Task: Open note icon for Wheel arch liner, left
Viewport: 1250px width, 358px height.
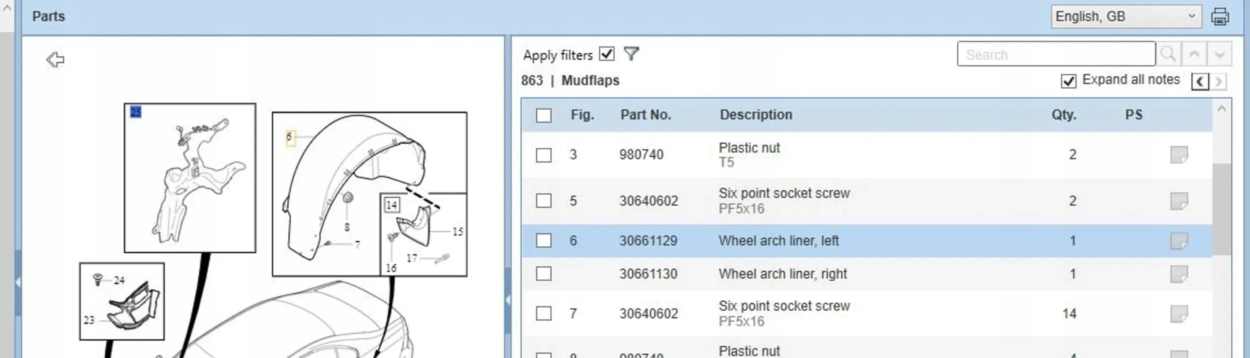Action: pos(1178,241)
